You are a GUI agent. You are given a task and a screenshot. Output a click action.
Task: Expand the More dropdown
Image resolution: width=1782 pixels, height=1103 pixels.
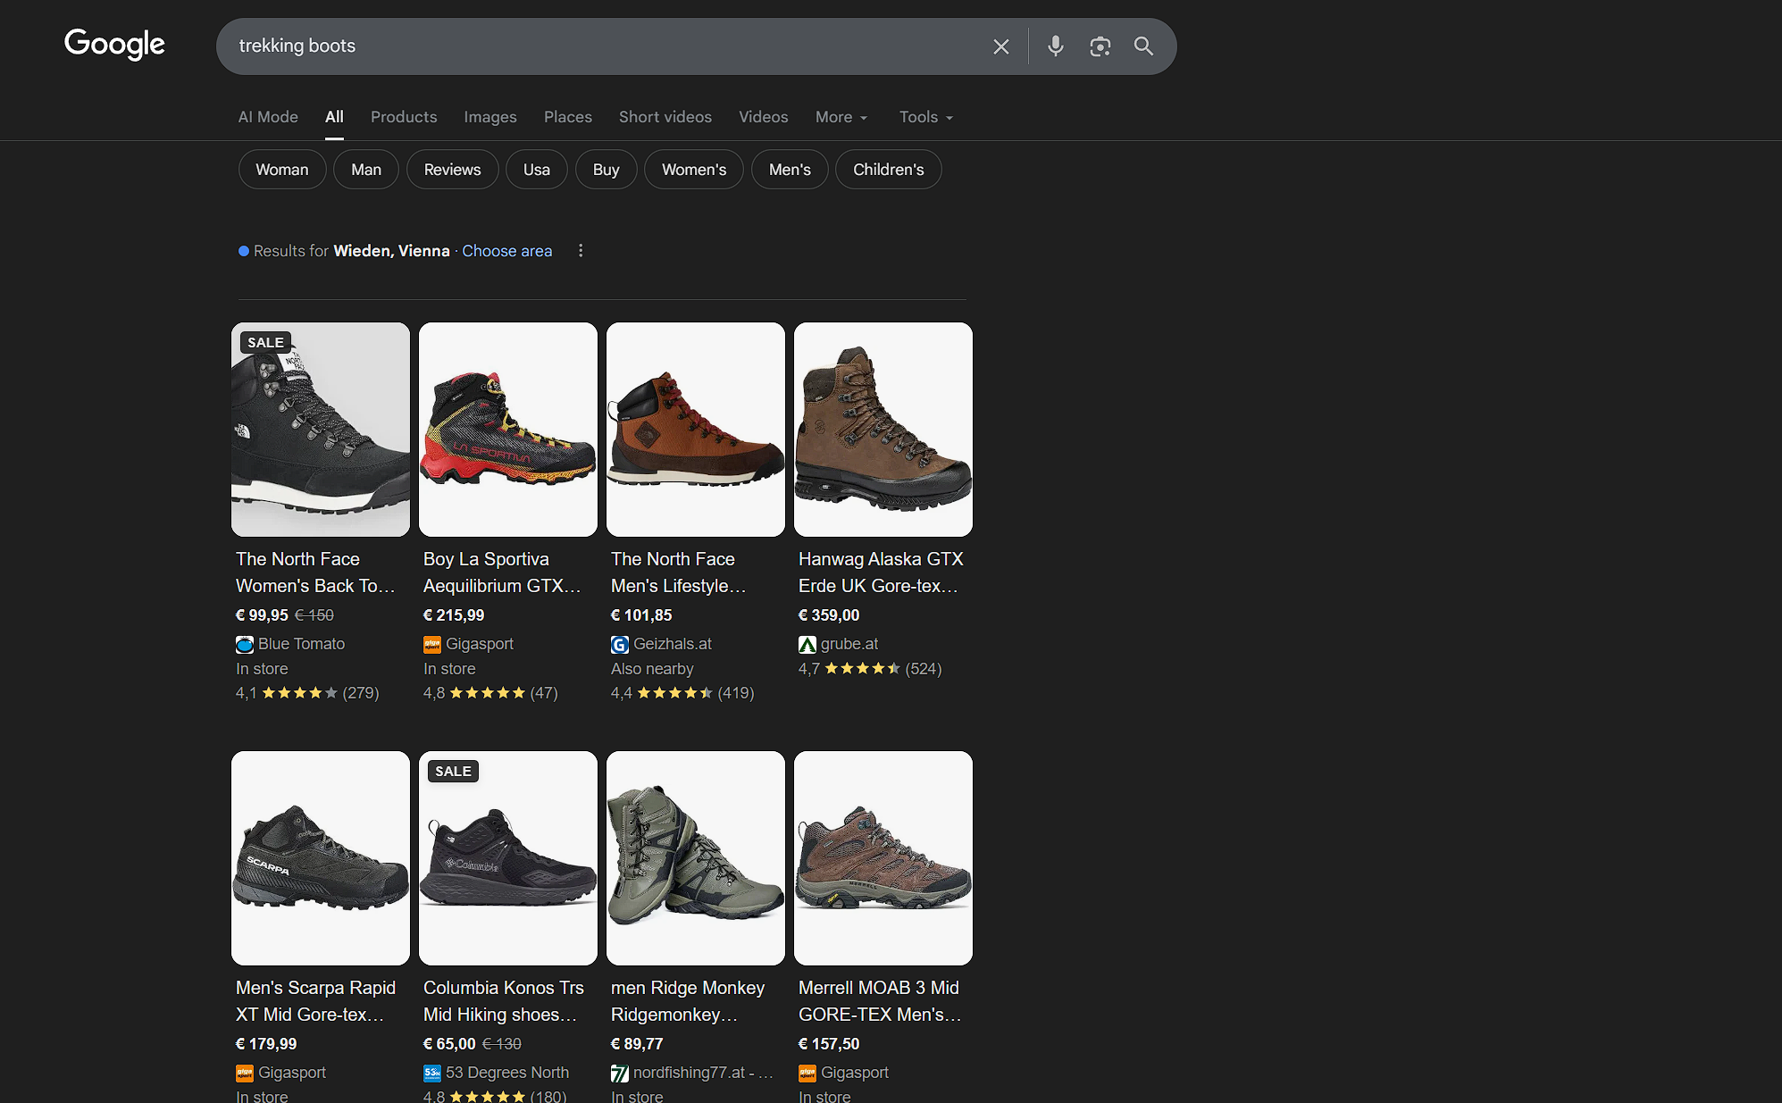tap(841, 117)
